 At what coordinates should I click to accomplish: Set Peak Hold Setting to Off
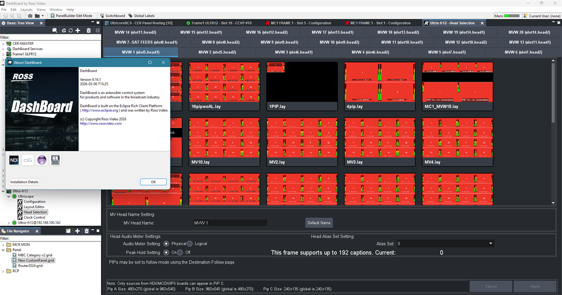180,252
